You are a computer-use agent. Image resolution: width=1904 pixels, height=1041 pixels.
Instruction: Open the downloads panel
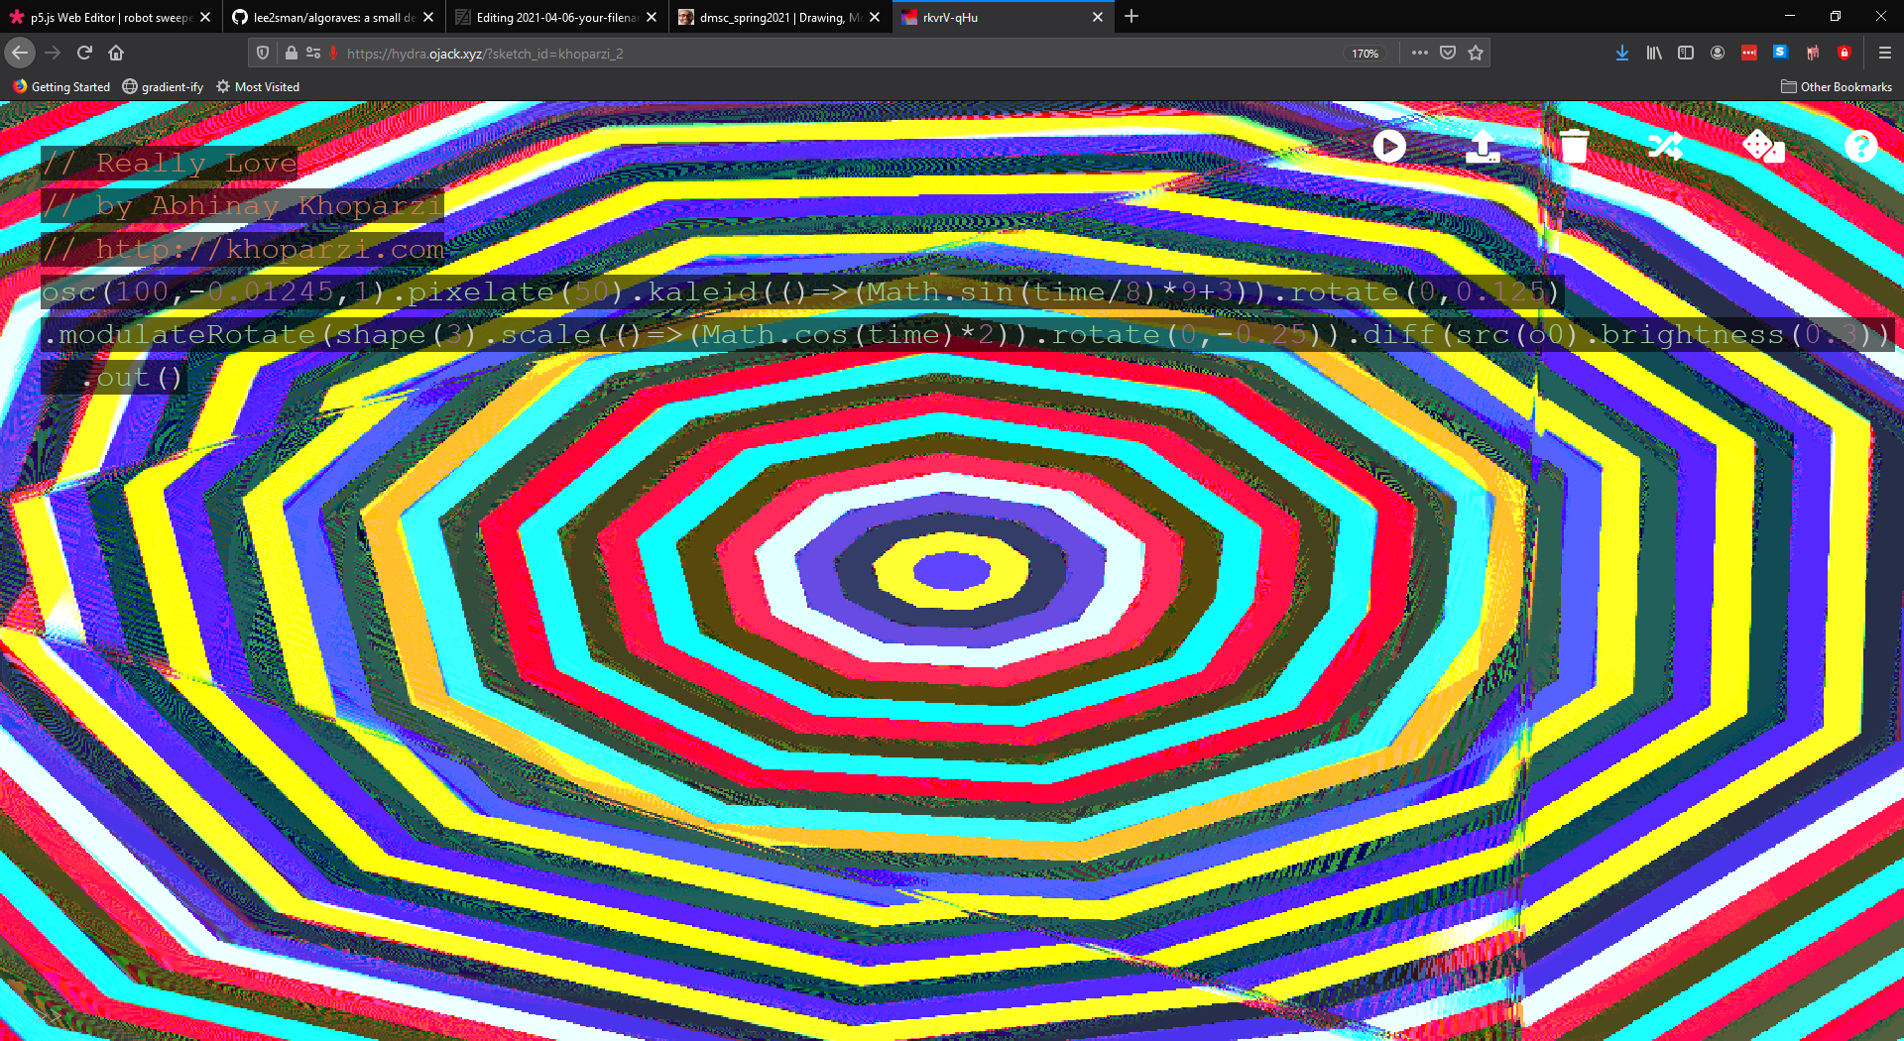tap(1622, 53)
